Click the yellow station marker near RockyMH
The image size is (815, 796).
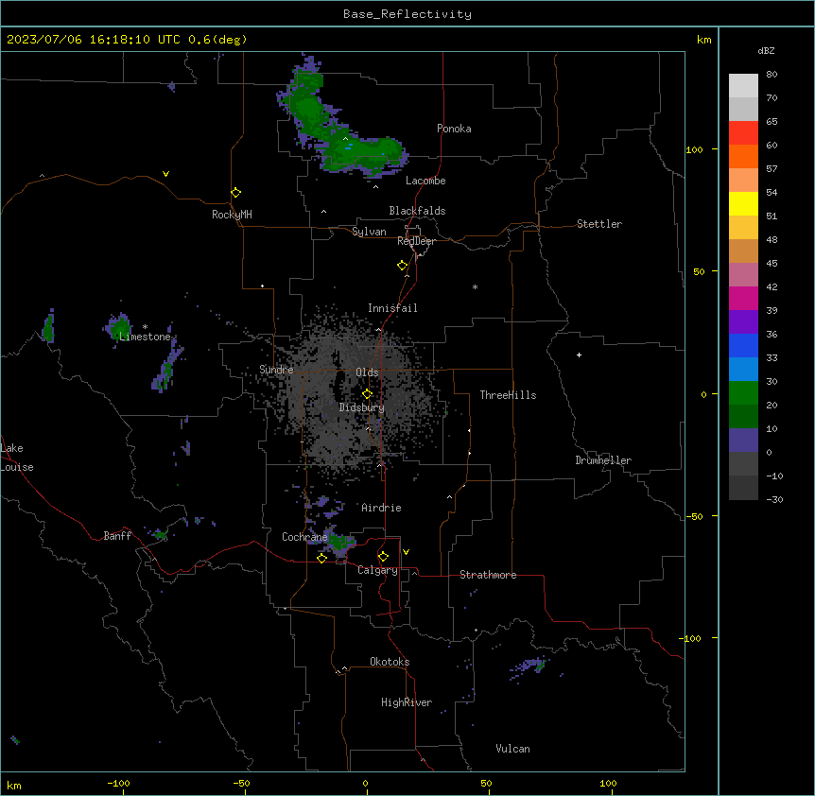[235, 192]
